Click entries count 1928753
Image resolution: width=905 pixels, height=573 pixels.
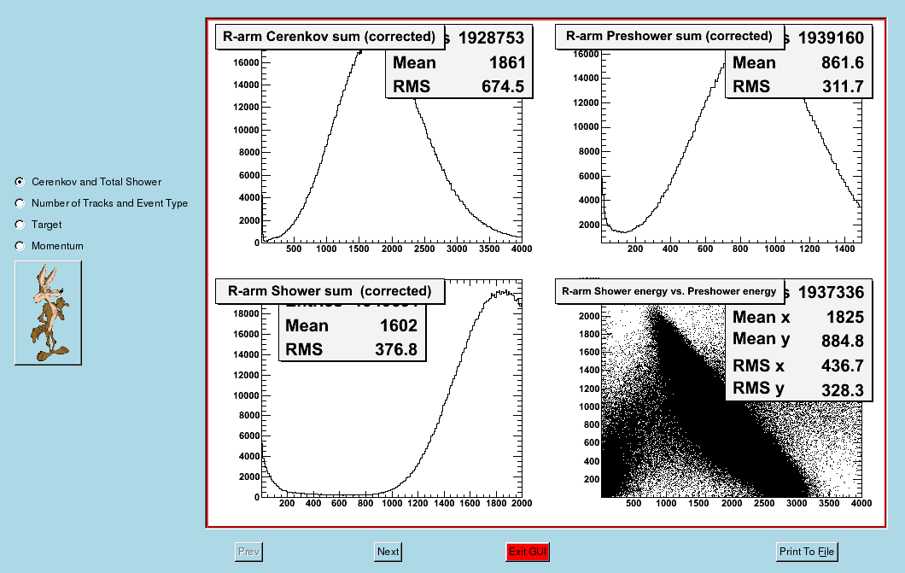pyautogui.click(x=491, y=38)
